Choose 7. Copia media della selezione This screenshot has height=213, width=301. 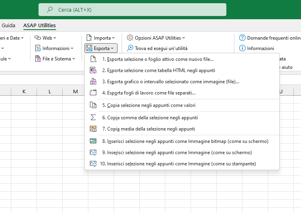[x=182, y=129]
